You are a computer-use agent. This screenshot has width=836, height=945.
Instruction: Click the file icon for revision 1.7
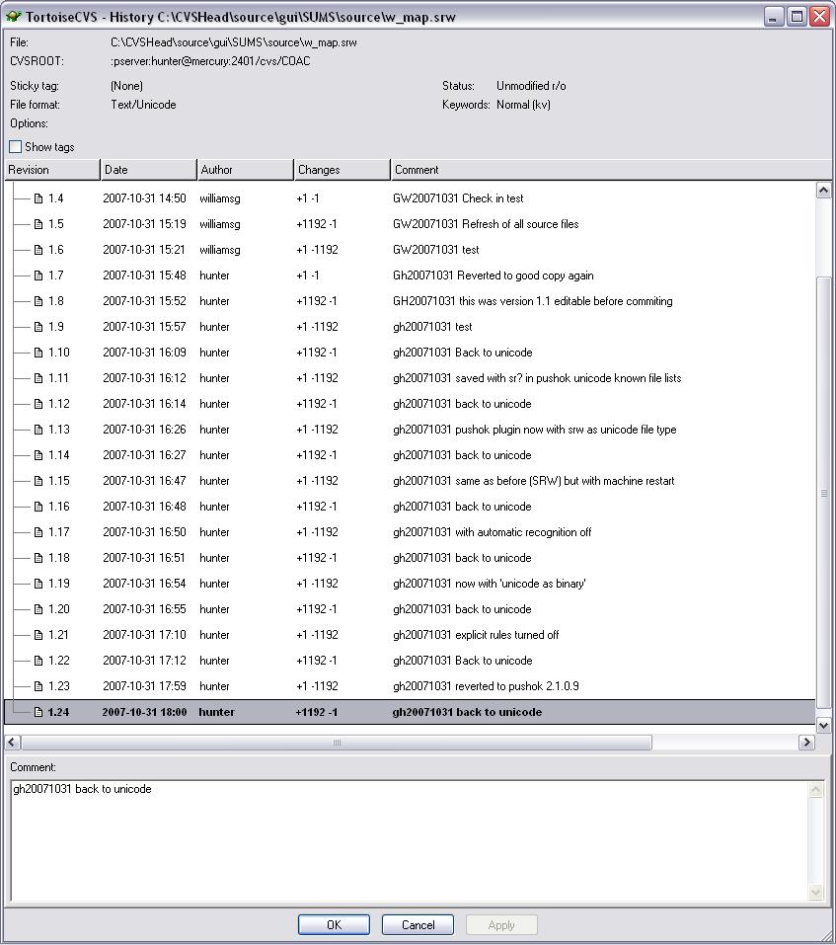[x=38, y=276]
